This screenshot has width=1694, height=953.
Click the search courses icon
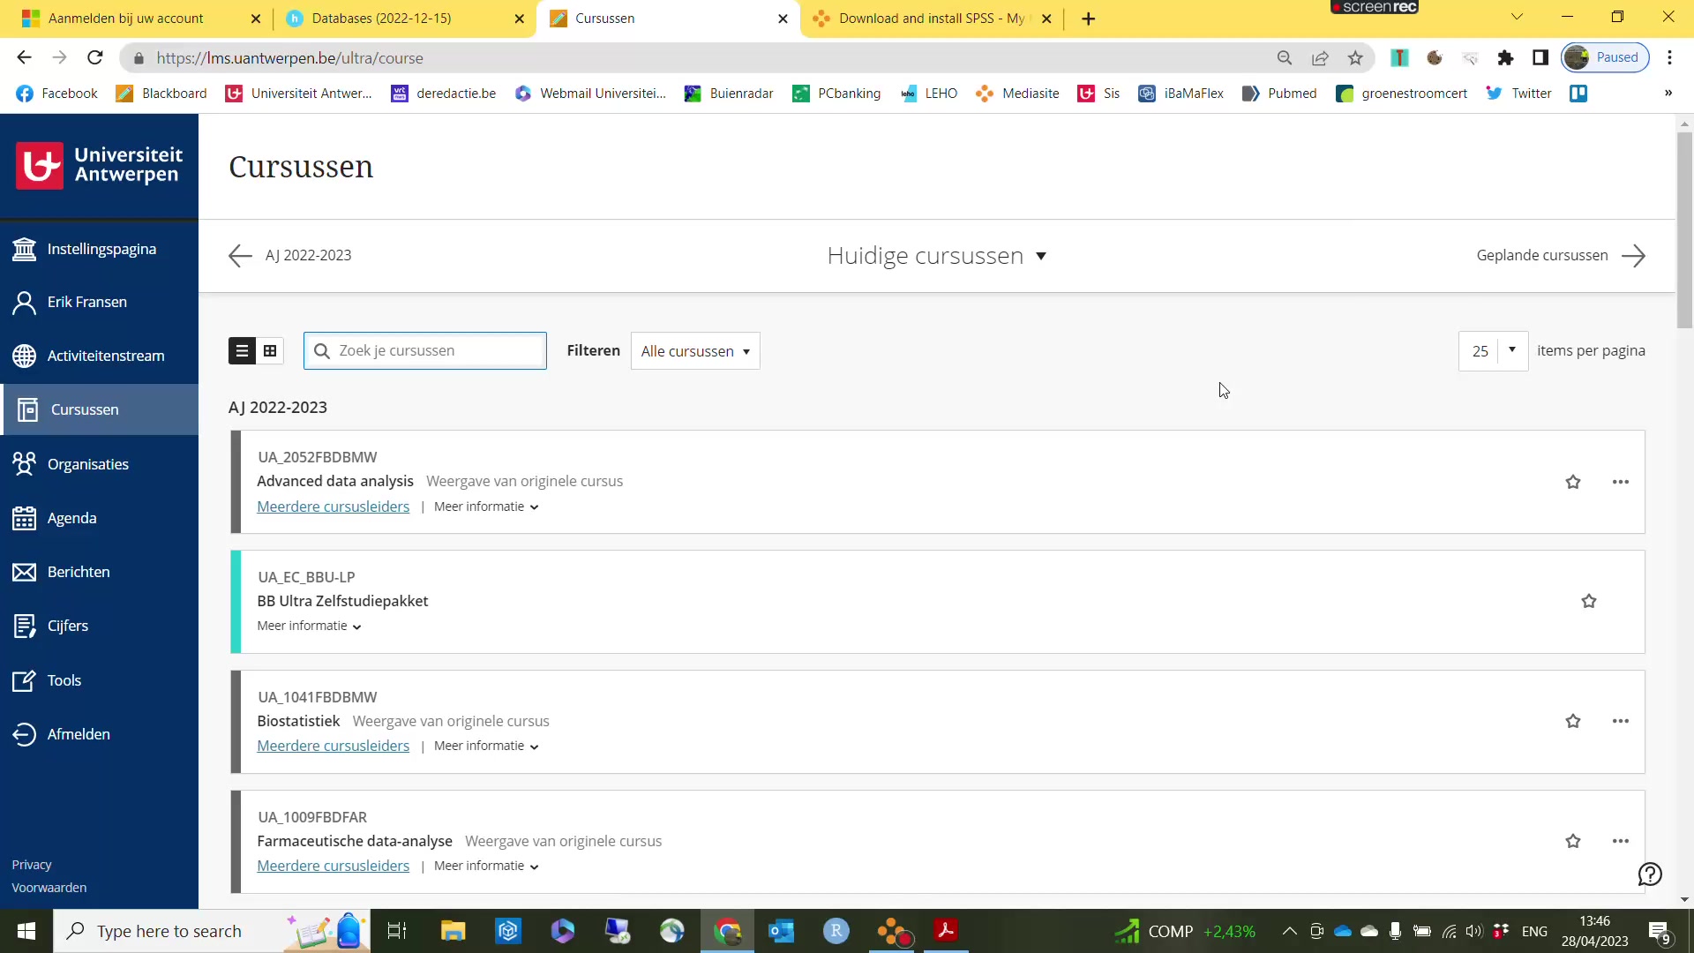pyautogui.click(x=324, y=350)
